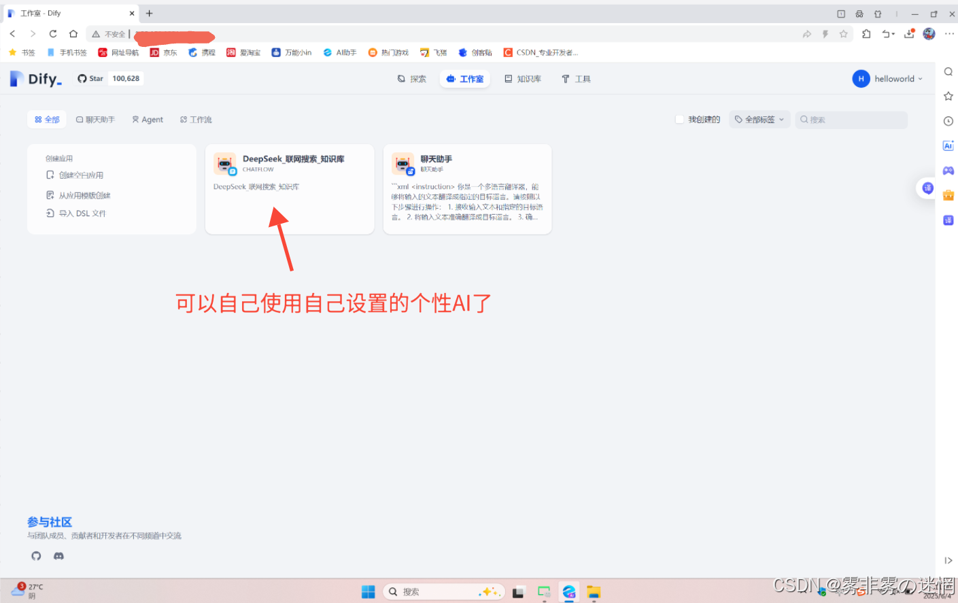Open the sidebar AI assistant icon
This screenshot has height=603, width=958.
pos(948,145)
